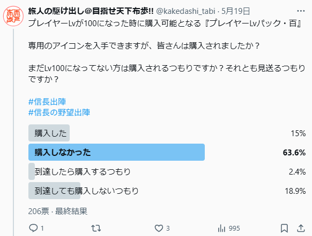Click the repost arrows icon
The width and height of the screenshot is (312, 236).
pos(96,229)
